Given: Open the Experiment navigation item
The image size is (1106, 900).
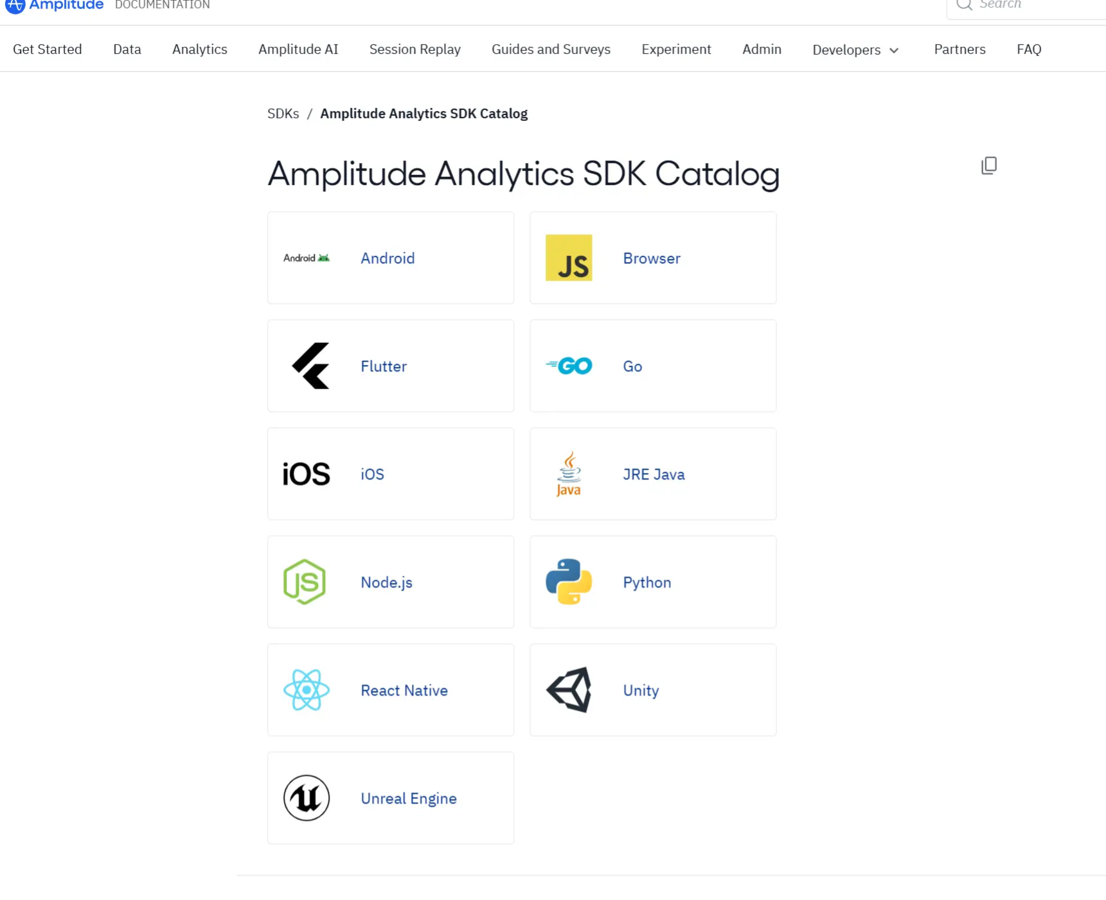Looking at the screenshot, I should 676,50.
